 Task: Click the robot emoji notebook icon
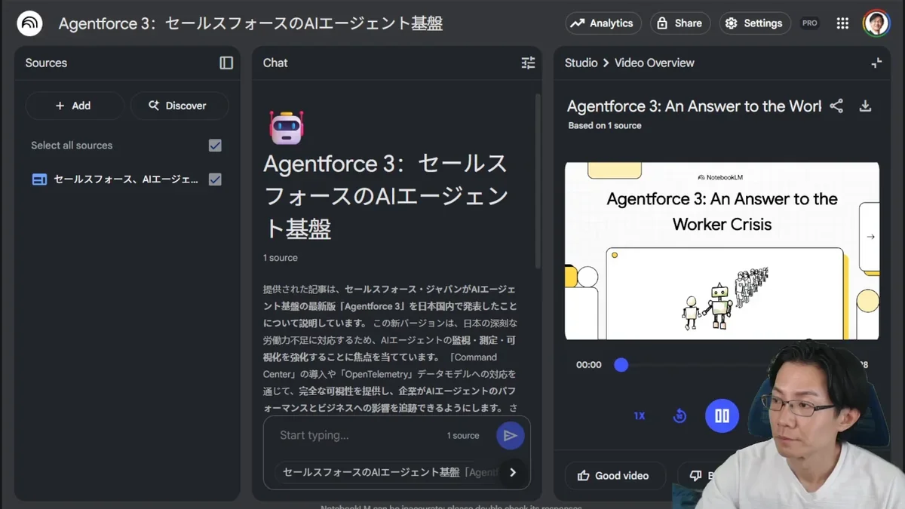coord(286,127)
